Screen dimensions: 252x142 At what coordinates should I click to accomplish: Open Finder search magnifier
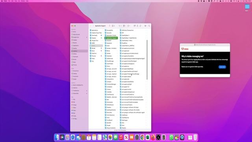(149, 26)
